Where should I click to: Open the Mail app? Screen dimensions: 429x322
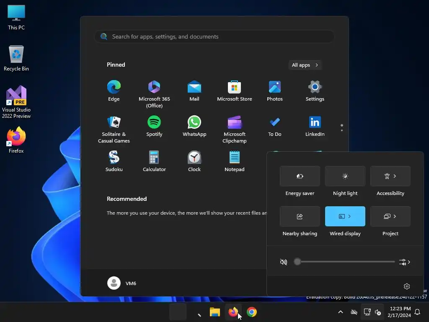pos(194,91)
